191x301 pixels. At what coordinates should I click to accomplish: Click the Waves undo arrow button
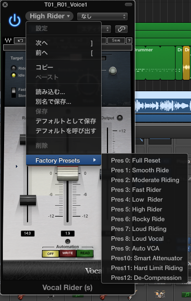click(x=20, y=40)
